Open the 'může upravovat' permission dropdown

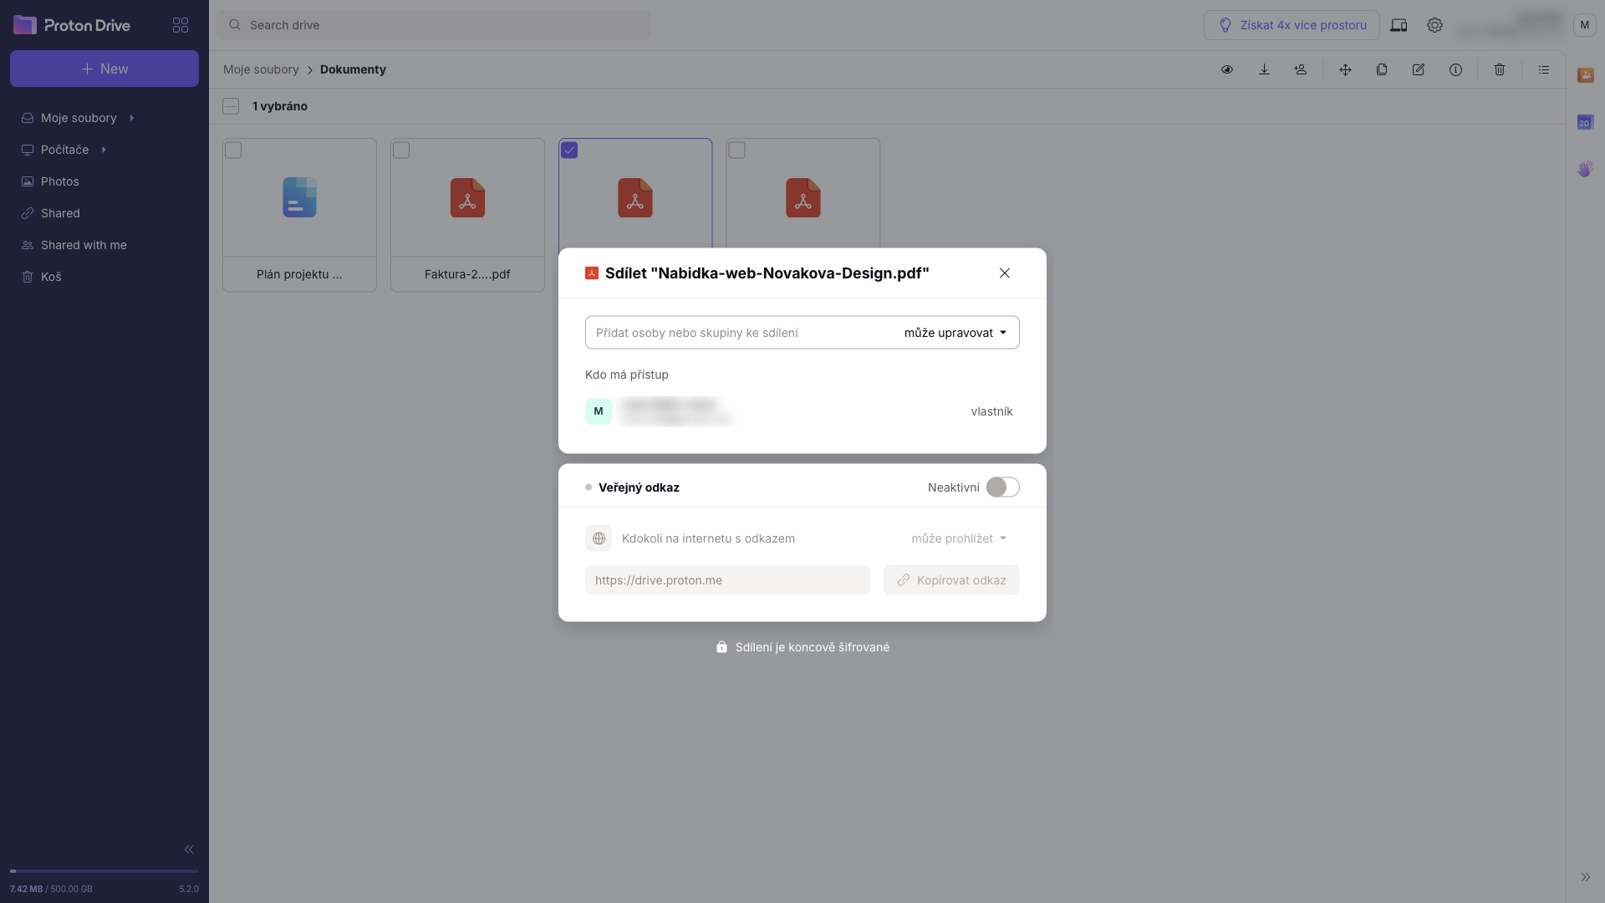tap(955, 333)
